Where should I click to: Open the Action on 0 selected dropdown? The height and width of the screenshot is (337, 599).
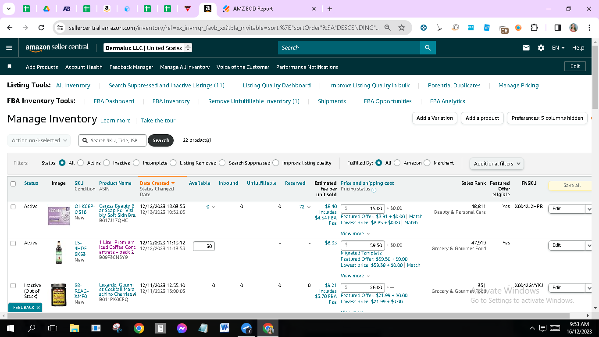point(39,140)
